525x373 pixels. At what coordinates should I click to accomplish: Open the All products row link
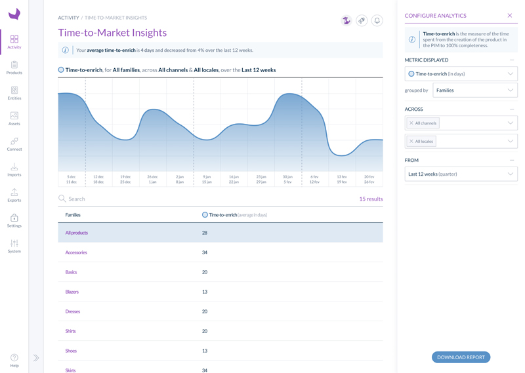click(x=76, y=233)
